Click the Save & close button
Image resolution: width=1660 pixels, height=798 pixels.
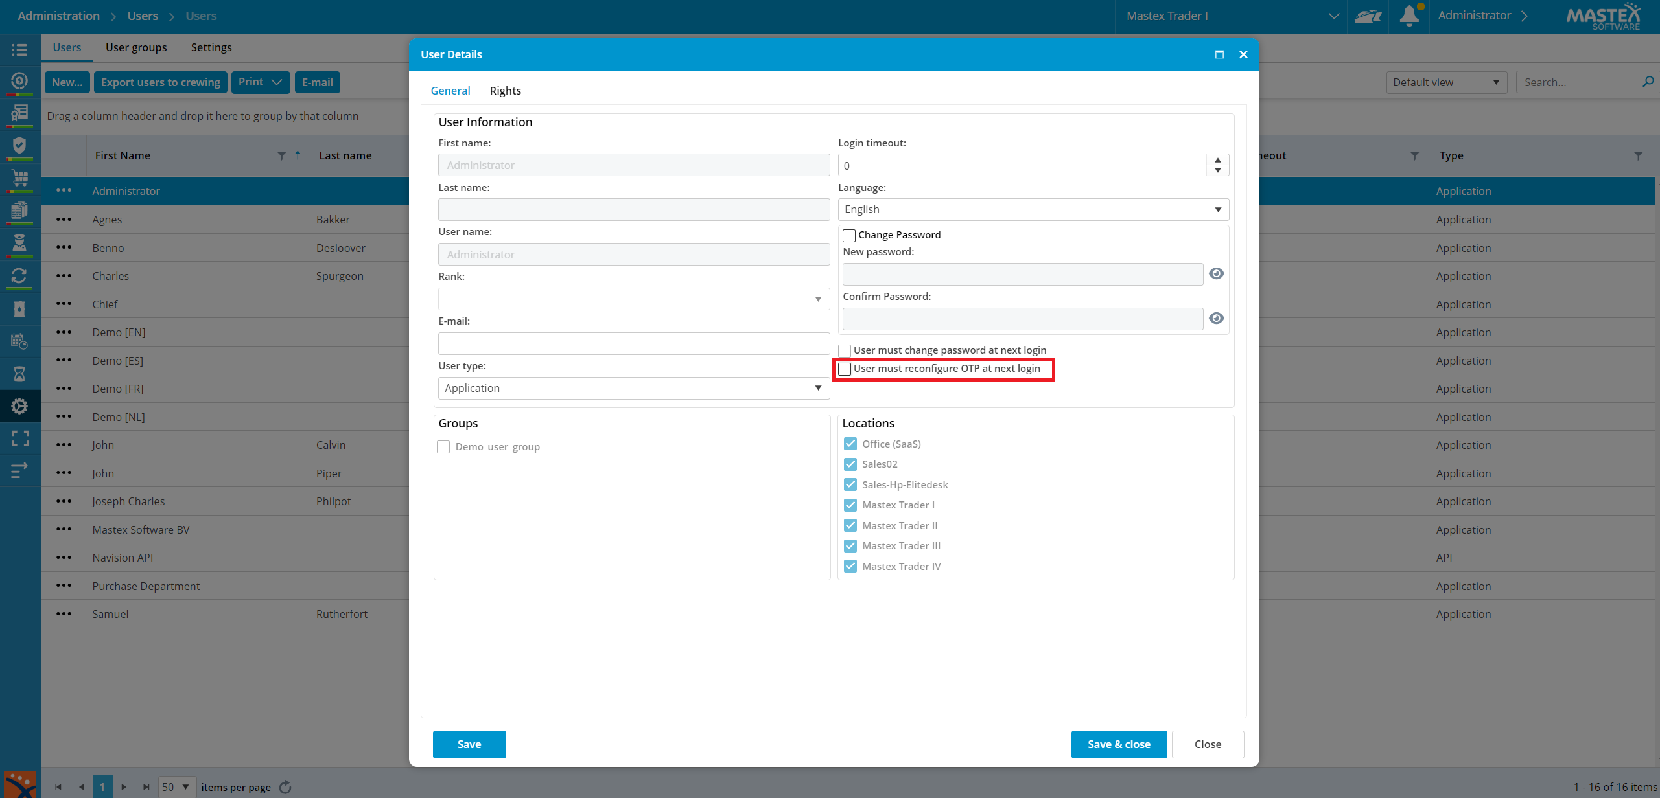coord(1119,744)
